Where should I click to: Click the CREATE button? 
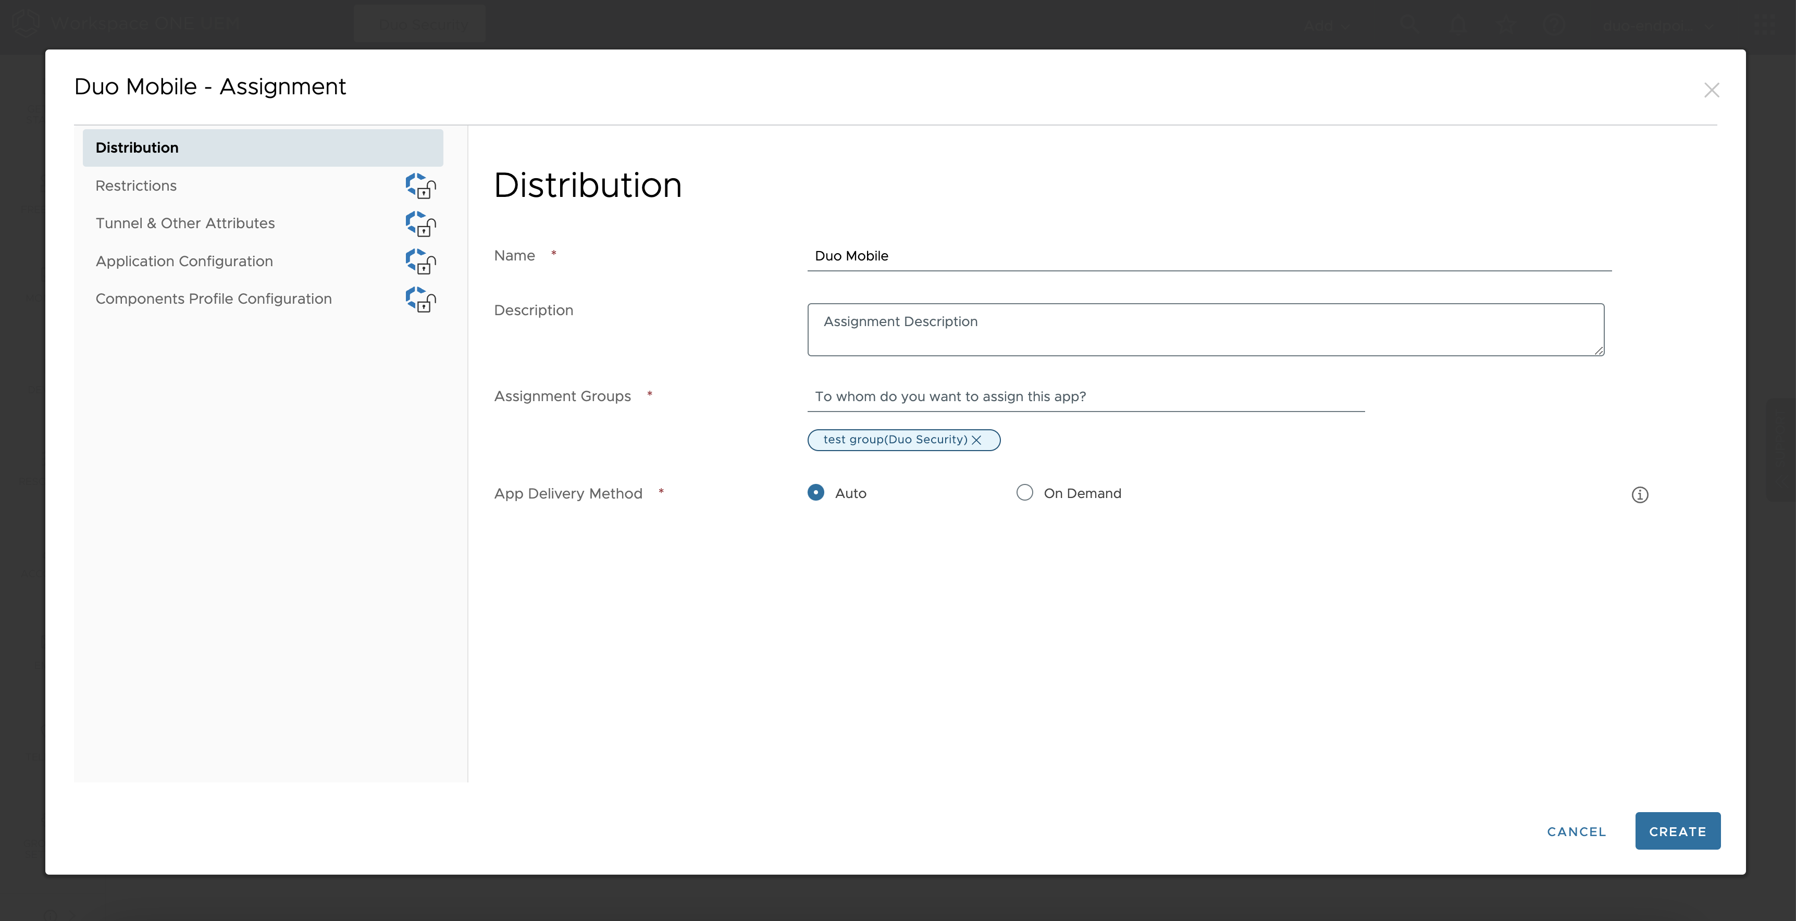pyautogui.click(x=1678, y=831)
